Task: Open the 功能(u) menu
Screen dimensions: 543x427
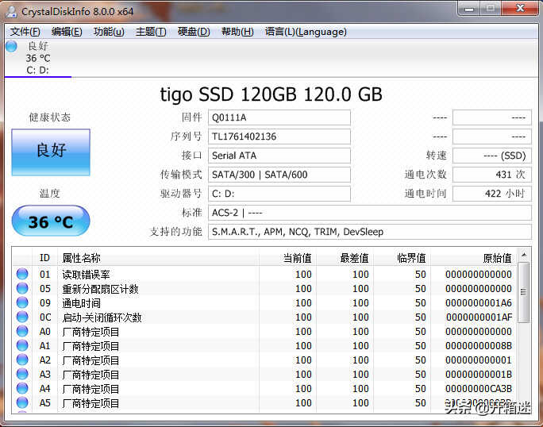Action: [x=109, y=32]
